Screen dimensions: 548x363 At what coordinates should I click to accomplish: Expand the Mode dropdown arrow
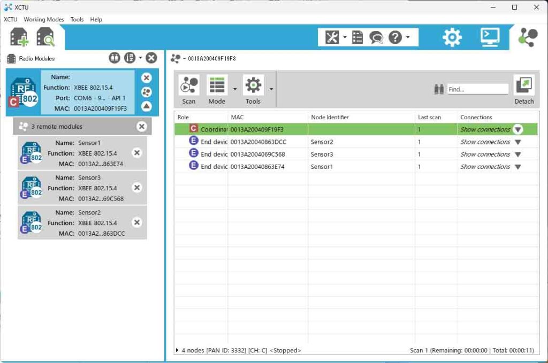point(235,89)
